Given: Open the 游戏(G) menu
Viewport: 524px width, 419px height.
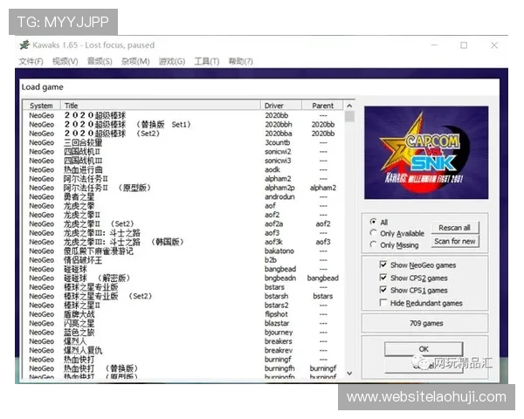Looking at the screenshot, I should coord(172,61).
